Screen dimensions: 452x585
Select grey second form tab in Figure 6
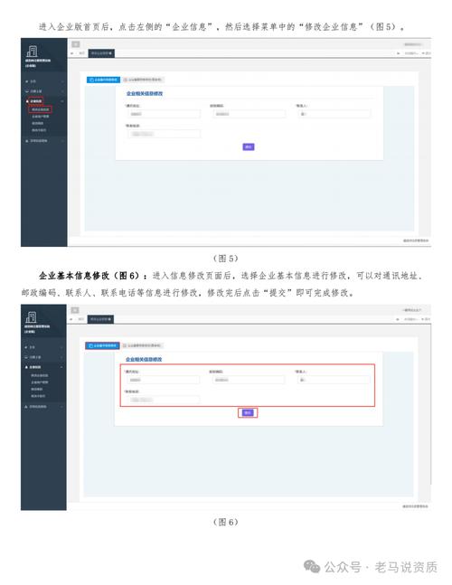coord(142,346)
